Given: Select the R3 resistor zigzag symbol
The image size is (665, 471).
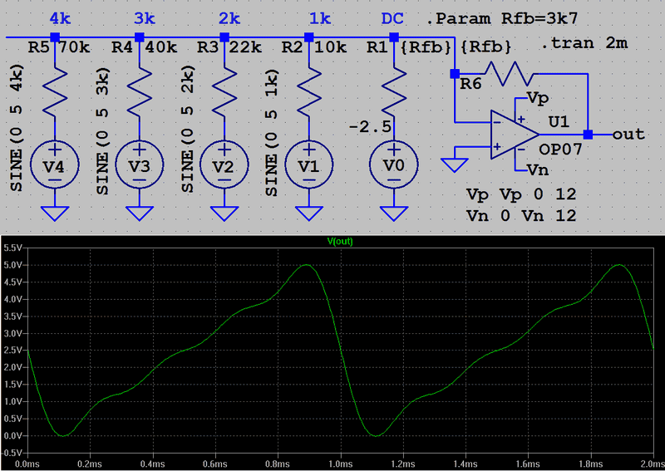Looking at the screenshot, I should (224, 92).
